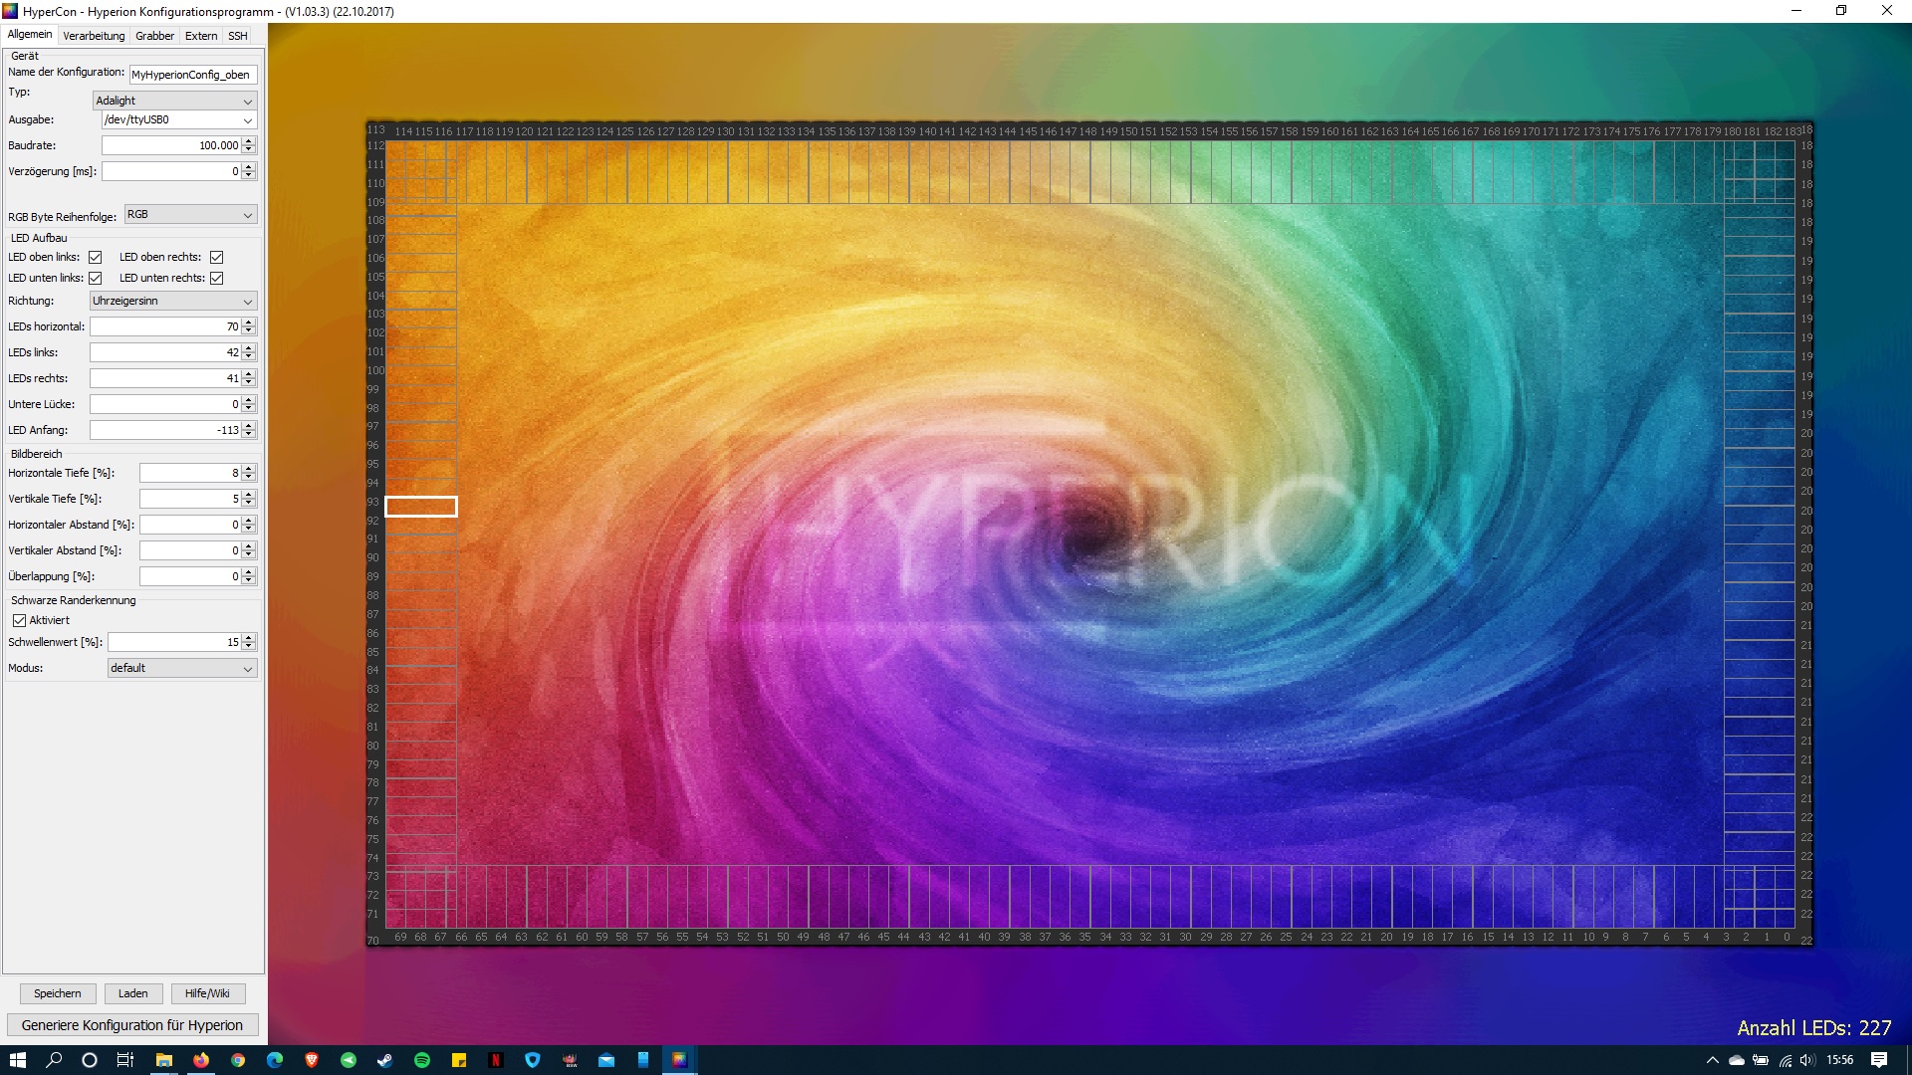The width and height of the screenshot is (1912, 1075).
Task: Click the Überlappung [%] input field
Action: click(190, 576)
